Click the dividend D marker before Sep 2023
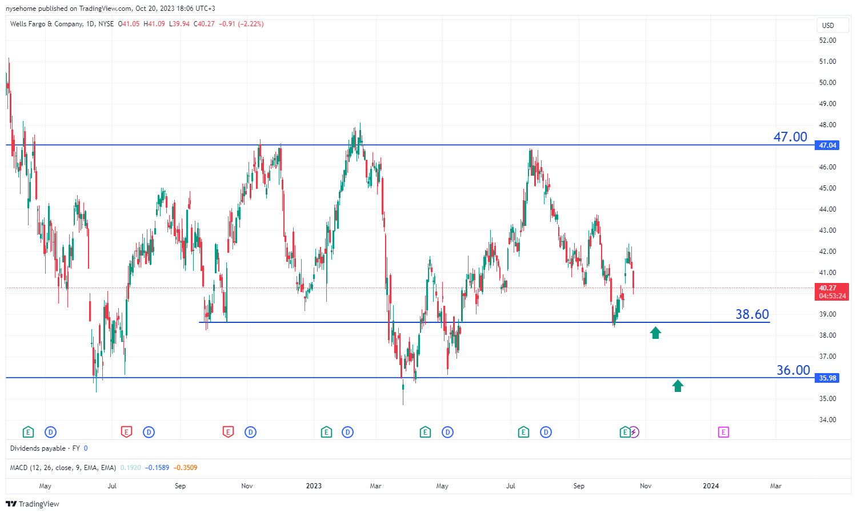 pyautogui.click(x=546, y=432)
